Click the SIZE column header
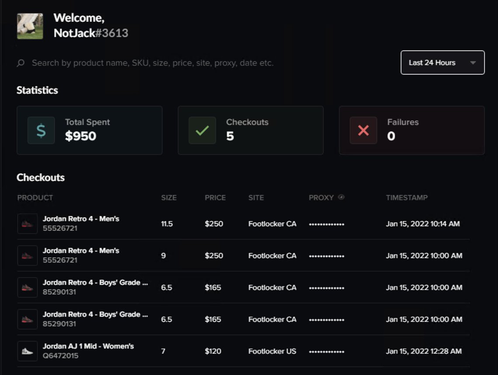The width and height of the screenshot is (498, 375). coord(169,198)
